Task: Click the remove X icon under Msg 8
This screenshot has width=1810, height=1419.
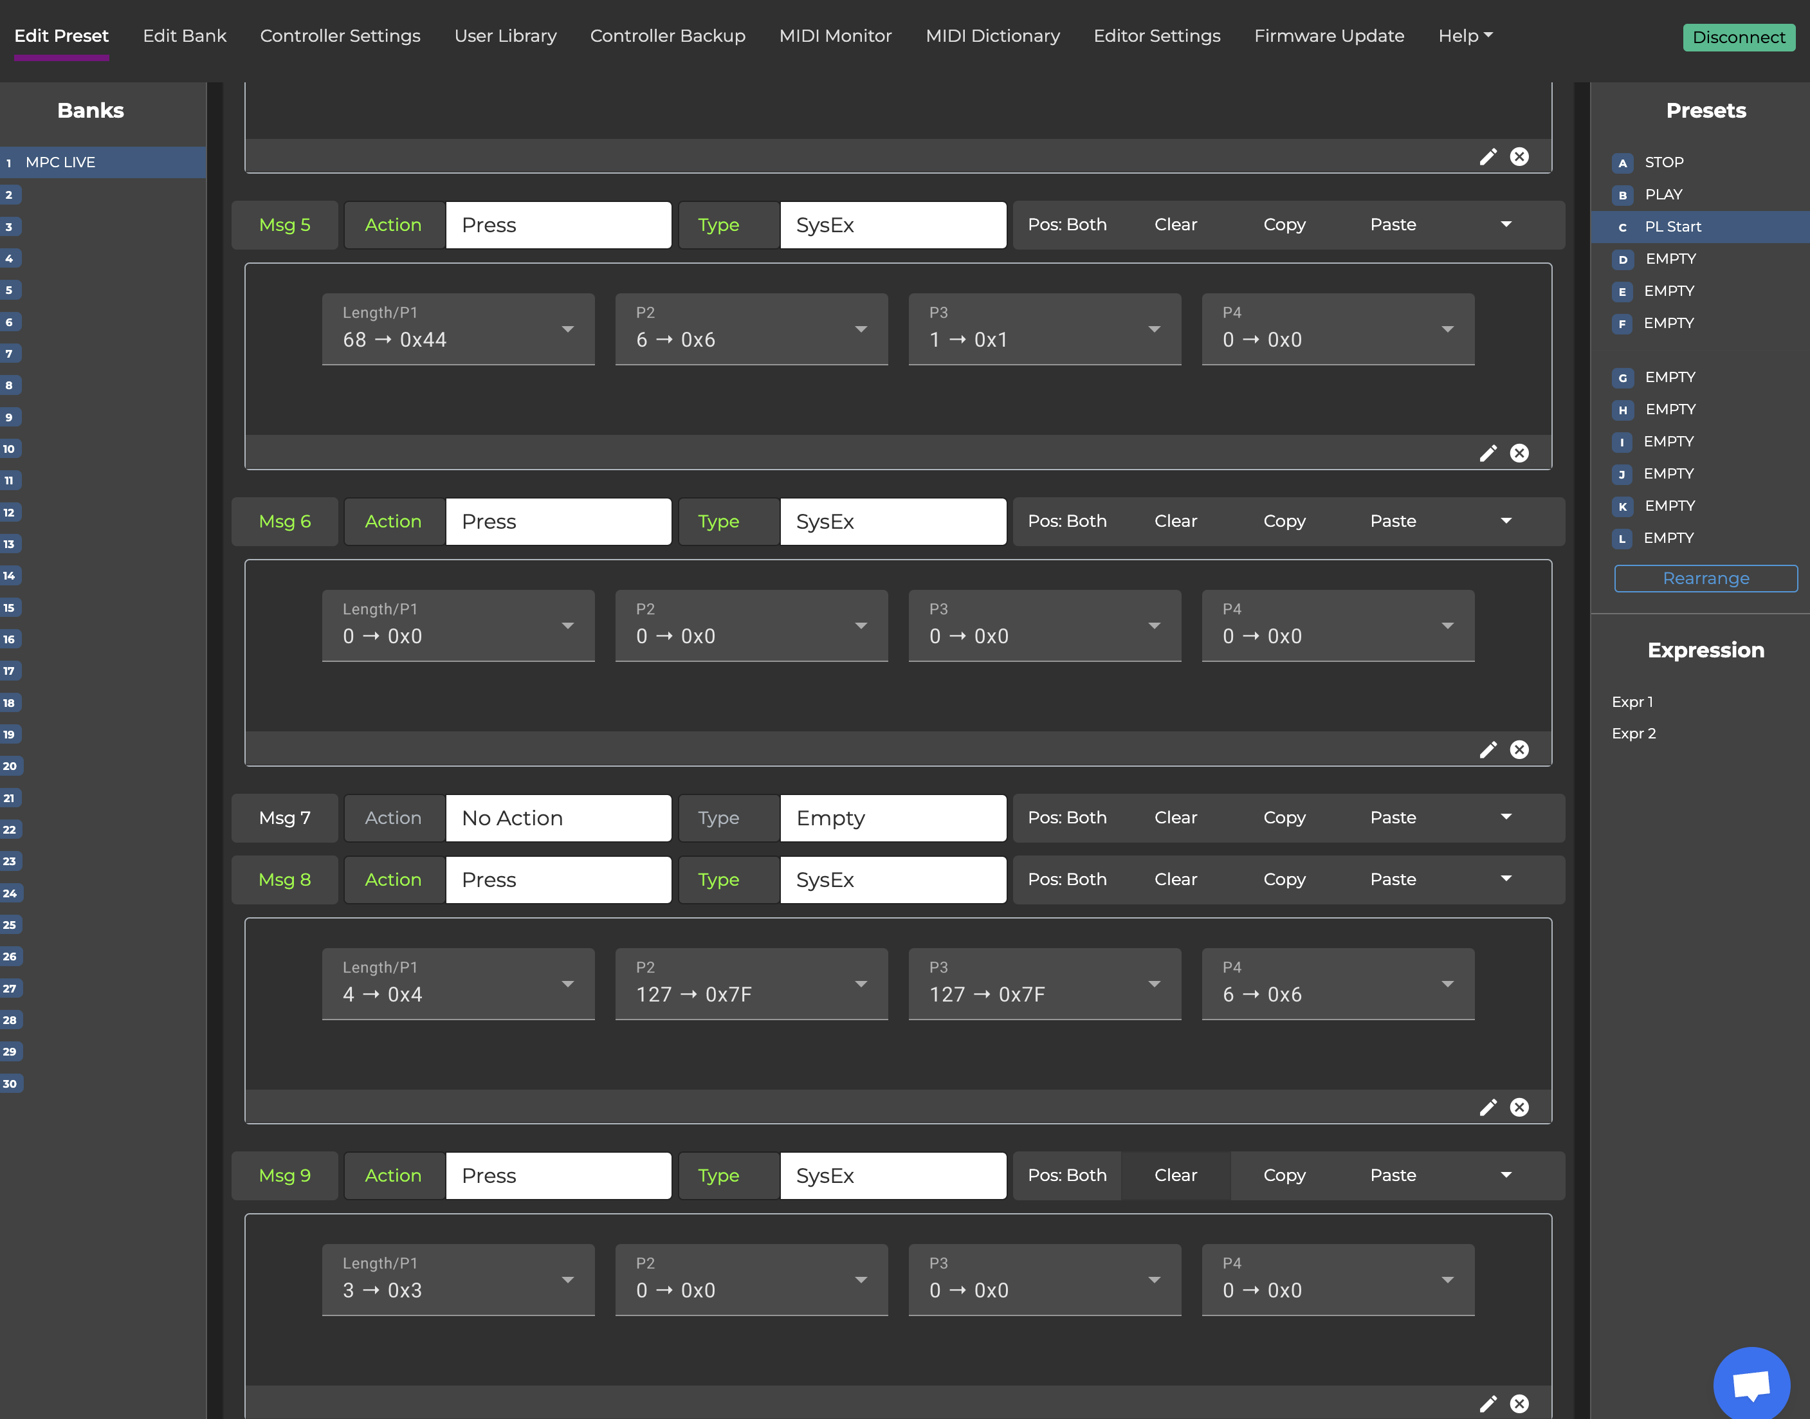Action: pos(1519,1108)
